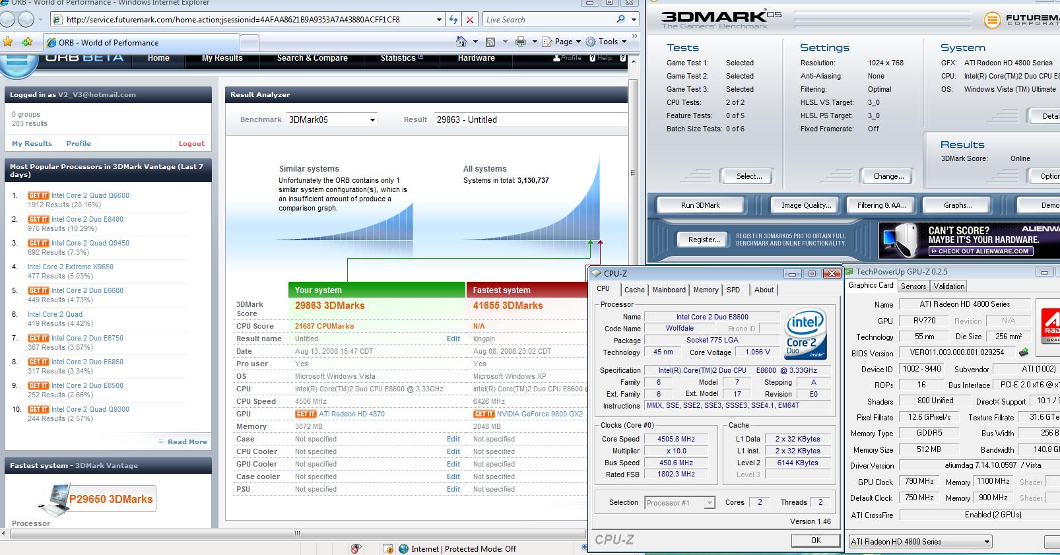Click Add to Favorites star-plus icon
Screen dimensions: 1060x555
pyautogui.click(x=28, y=42)
